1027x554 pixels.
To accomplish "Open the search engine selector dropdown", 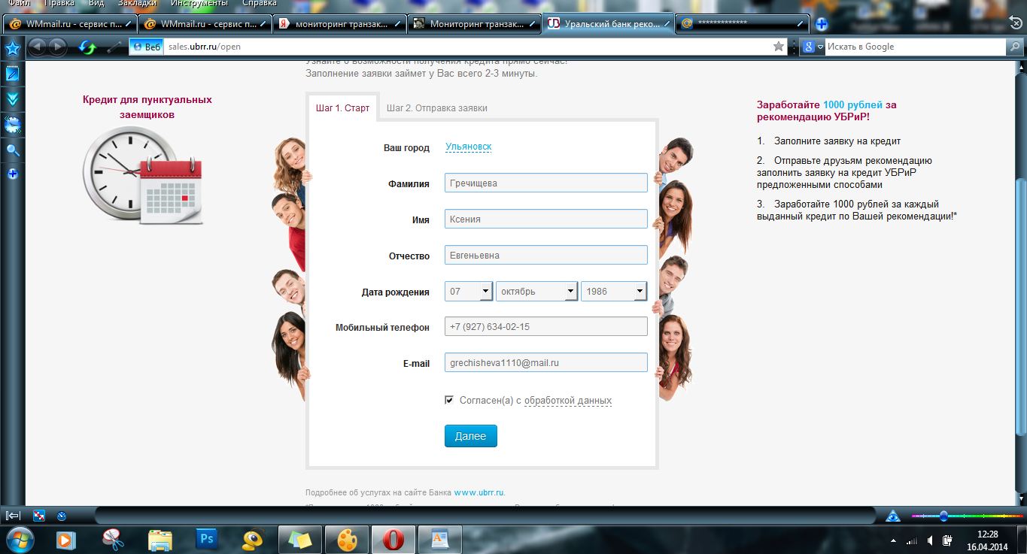I will coord(813,47).
